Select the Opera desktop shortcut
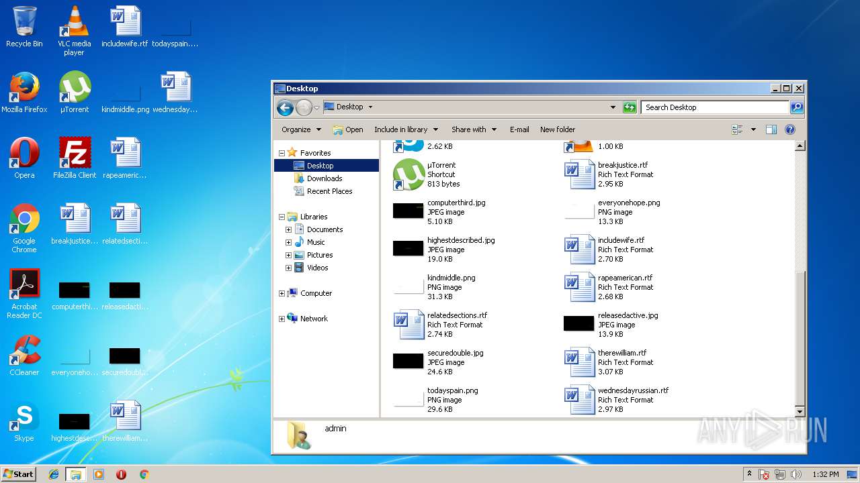 coord(24,158)
